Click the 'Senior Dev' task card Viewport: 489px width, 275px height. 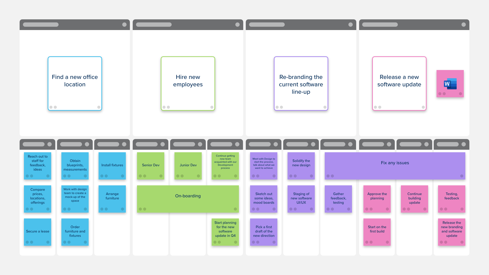tap(151, 164)
